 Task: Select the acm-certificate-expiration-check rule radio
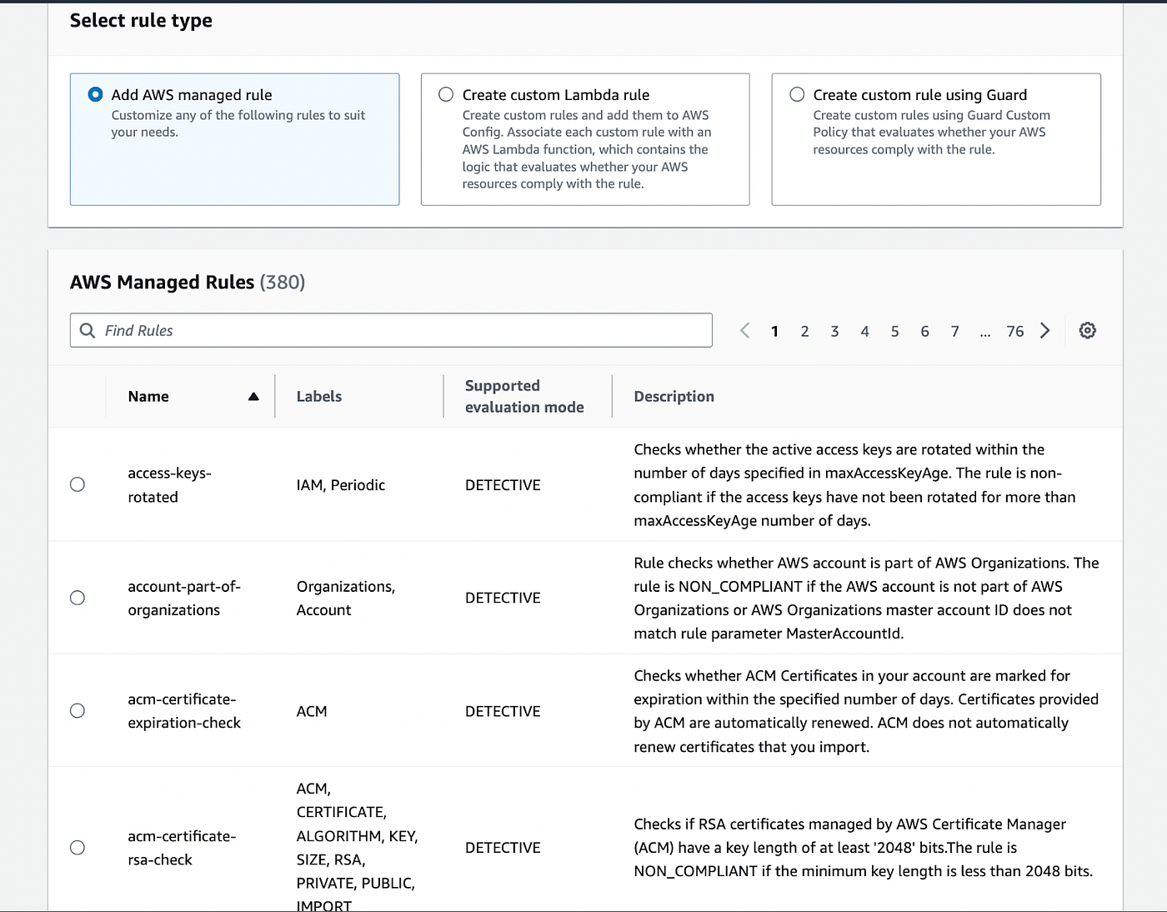[78, 710]
